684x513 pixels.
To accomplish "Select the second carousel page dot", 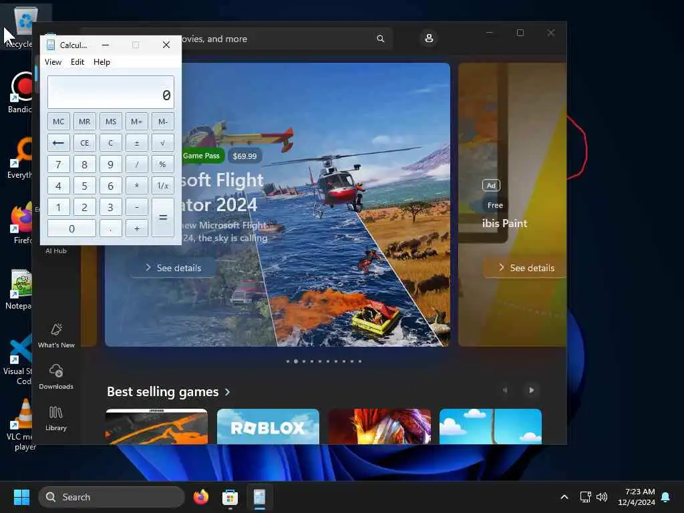I will coord(296,361).
